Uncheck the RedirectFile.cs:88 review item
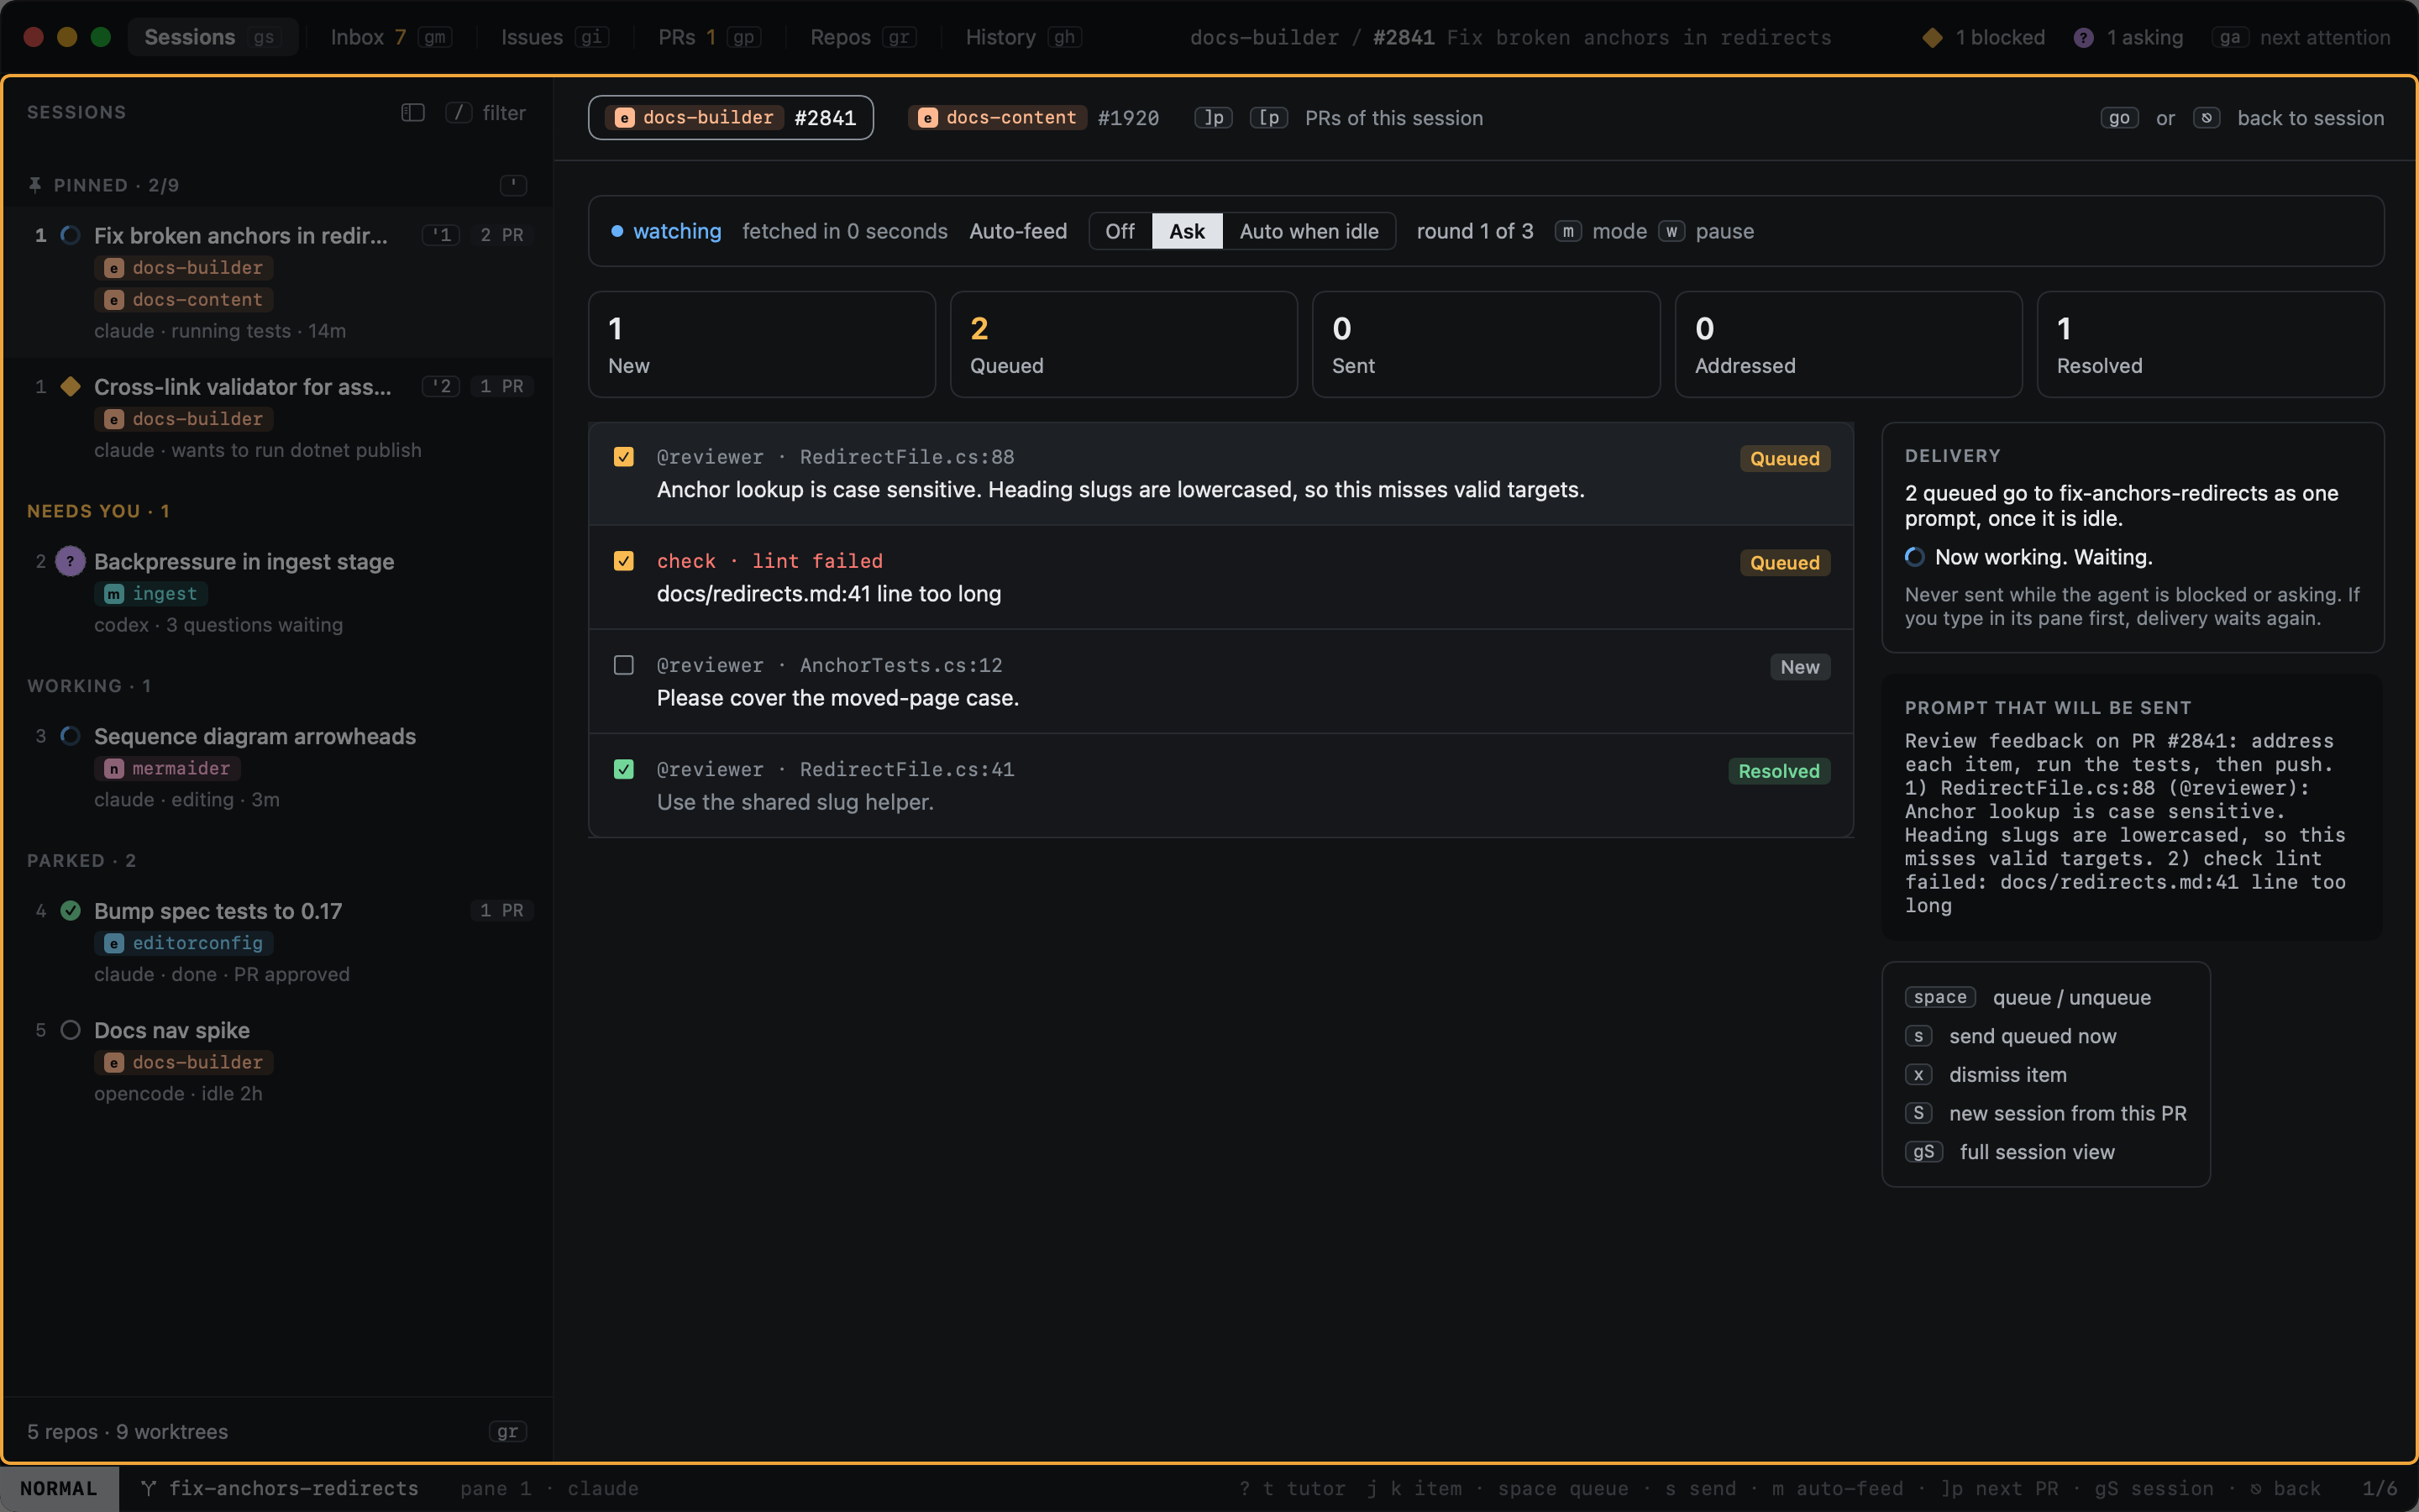 tap(624, 457)
